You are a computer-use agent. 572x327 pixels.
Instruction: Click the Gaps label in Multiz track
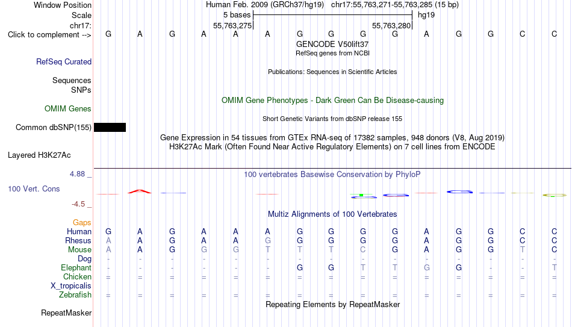[x=82, y=223]
